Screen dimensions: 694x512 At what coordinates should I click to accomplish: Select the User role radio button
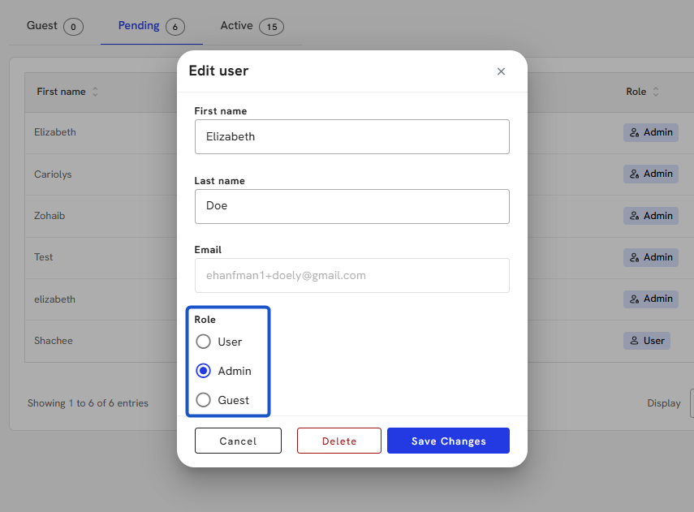(x=204, y=342)
